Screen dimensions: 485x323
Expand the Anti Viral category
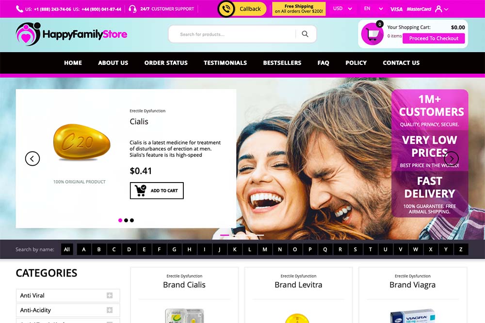[x=110, y=295]
